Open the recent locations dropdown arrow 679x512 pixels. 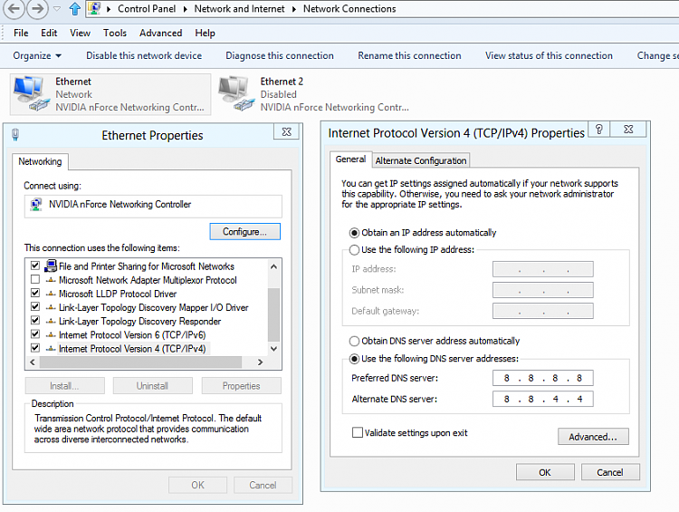(x=57, y=9)
